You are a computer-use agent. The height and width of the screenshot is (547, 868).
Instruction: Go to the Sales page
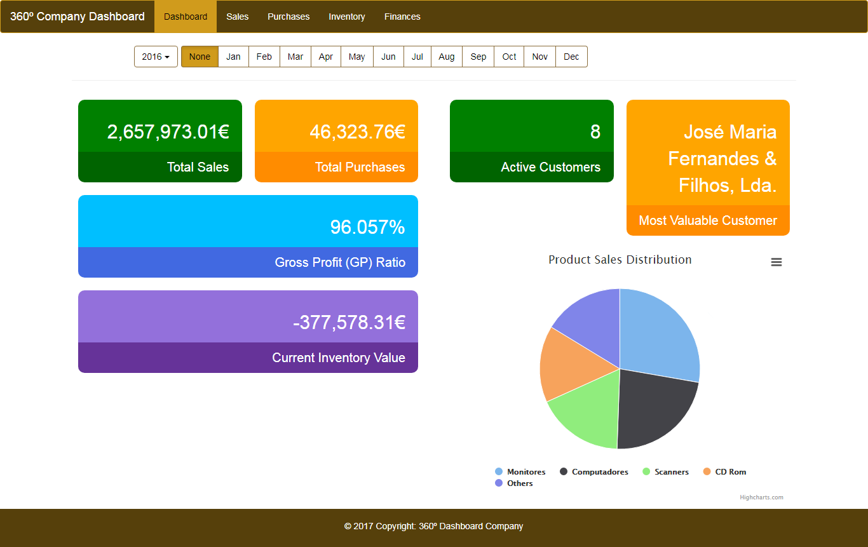[x=238, y=17]
